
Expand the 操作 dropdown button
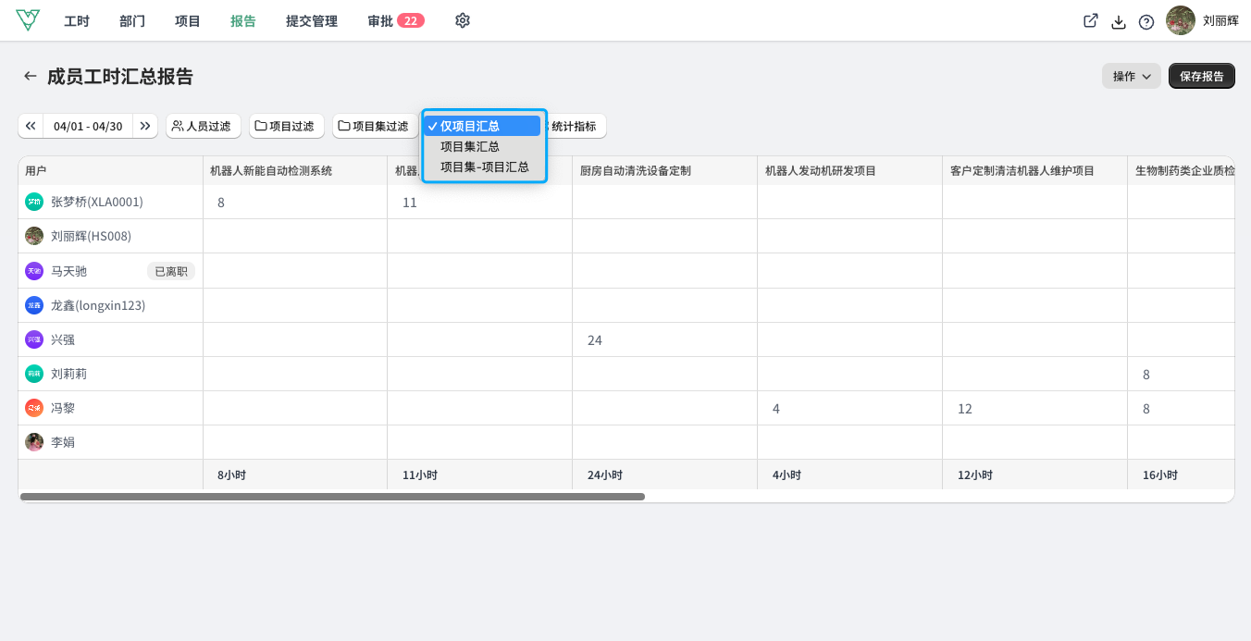[1132, 76]
